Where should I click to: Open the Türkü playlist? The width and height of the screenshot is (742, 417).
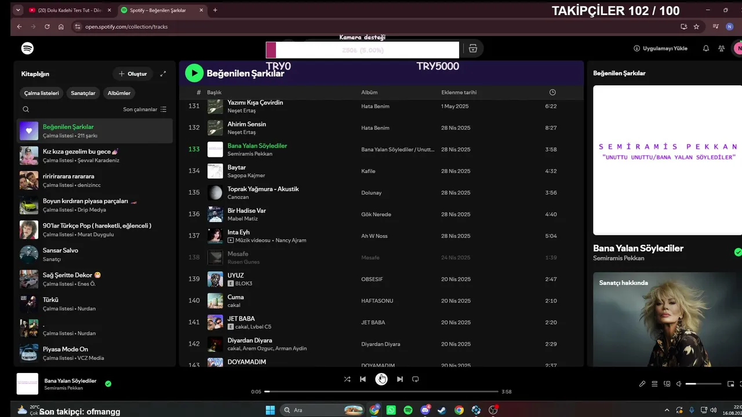coord(94,304)
